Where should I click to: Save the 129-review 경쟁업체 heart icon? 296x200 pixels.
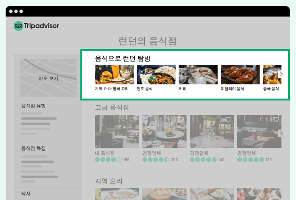tap(276, 119)
